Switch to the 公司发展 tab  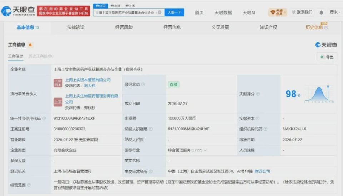click(220, 27)
